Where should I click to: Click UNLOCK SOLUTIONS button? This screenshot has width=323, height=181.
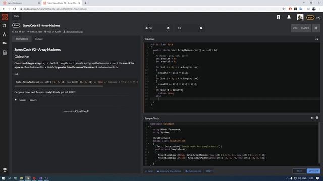coord(169,171)
